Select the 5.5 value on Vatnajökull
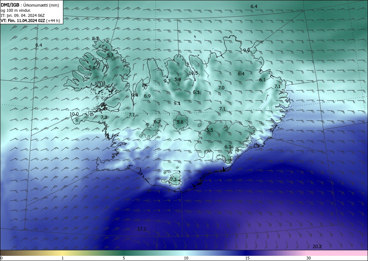Viewport: 368px width, 261px height. tap(210, 130)
